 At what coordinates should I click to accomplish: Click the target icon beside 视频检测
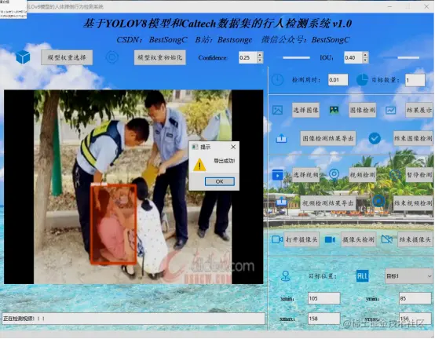[x=334, y=174]
